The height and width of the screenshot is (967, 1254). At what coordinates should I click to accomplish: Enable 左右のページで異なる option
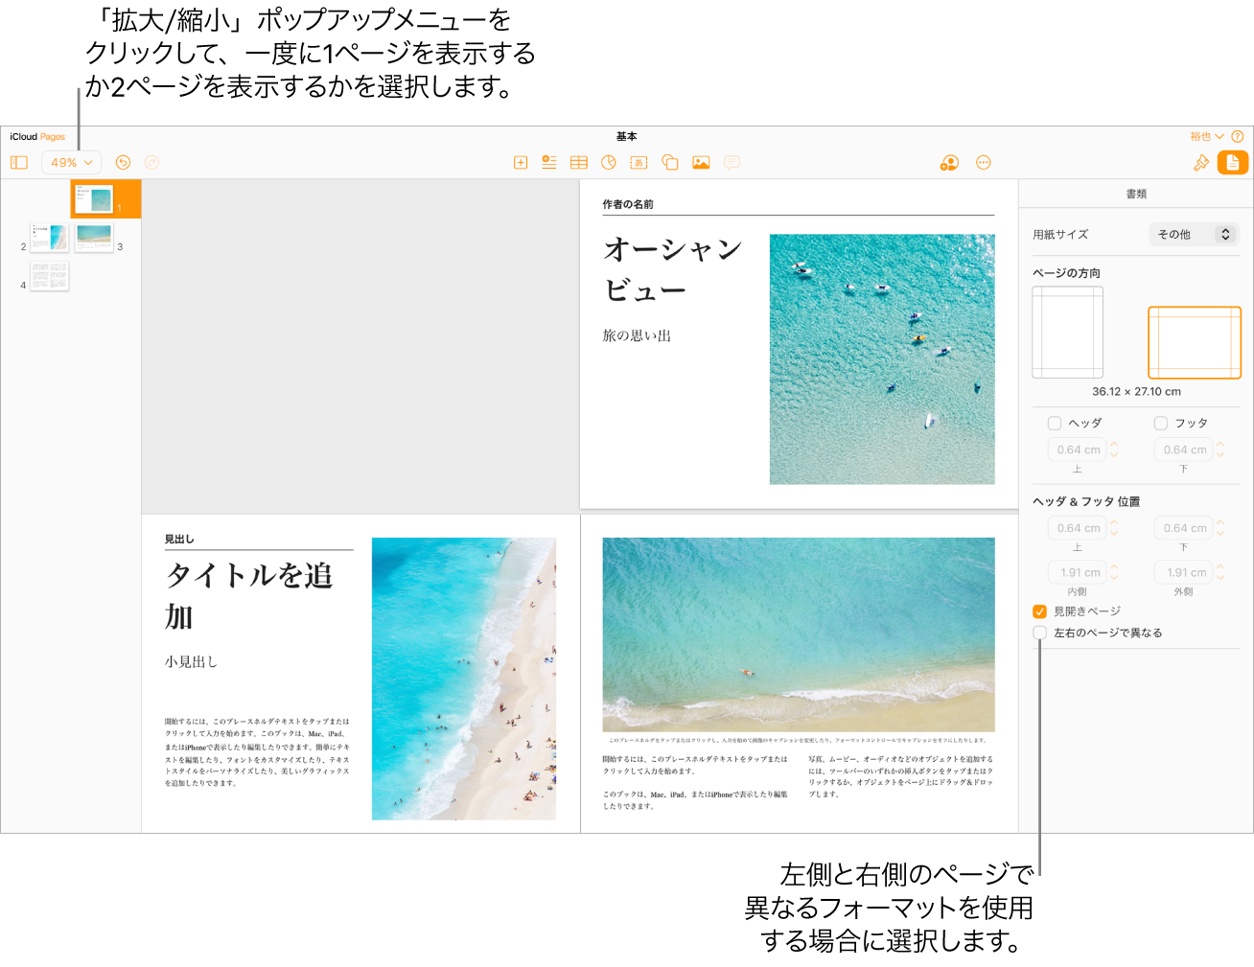pyautogui.click(x=1039, y=633)
